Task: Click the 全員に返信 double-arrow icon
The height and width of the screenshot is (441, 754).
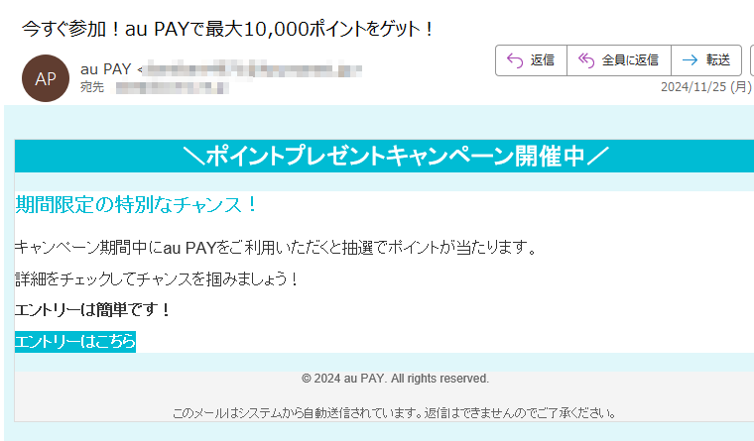Action: [586, 60]
